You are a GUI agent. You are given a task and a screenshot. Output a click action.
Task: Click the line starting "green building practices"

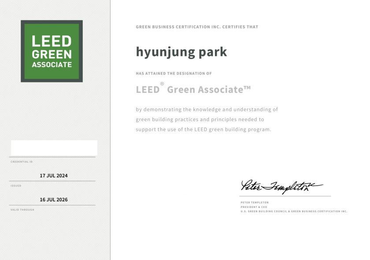pyautogui.click(x=200, y=119)
